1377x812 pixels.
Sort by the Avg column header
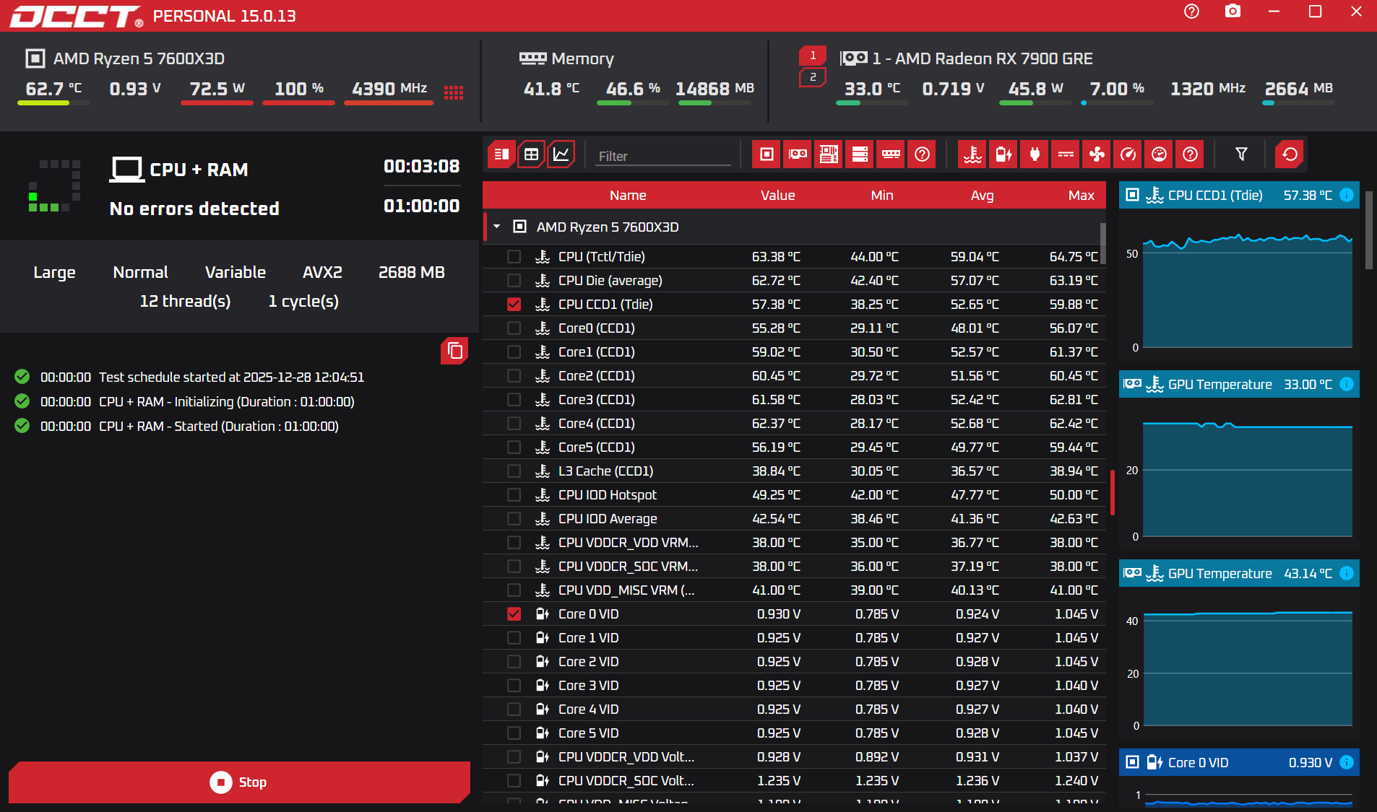[982, 195]
